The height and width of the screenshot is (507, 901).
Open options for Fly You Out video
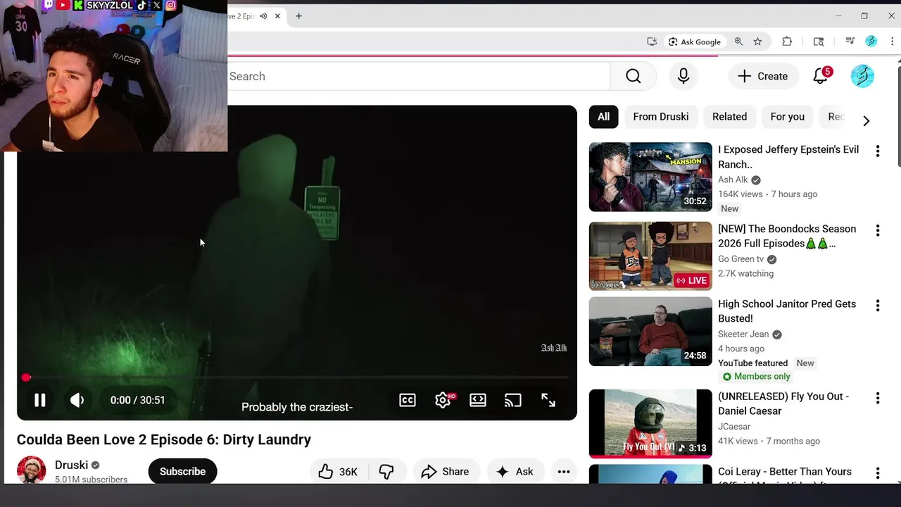[x=878, y=398]
